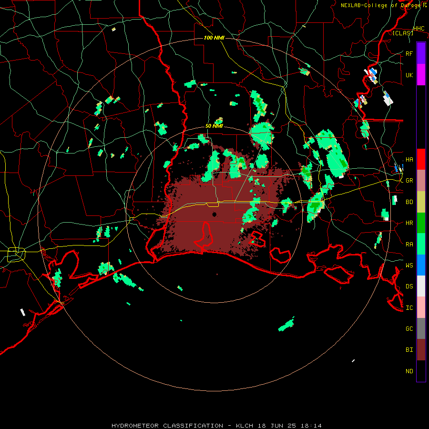Select the IC pink legend swatch
The width and height of the screenshot is (429, 429).
(x=421, y=307)
